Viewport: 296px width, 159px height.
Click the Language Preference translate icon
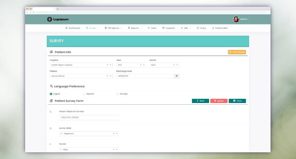point(51,86)
